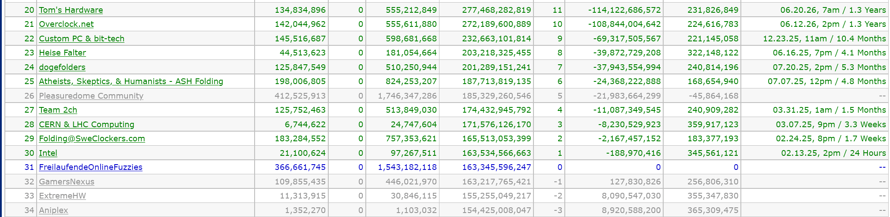Select the dogefolders team link

click(x=62, y=67)
